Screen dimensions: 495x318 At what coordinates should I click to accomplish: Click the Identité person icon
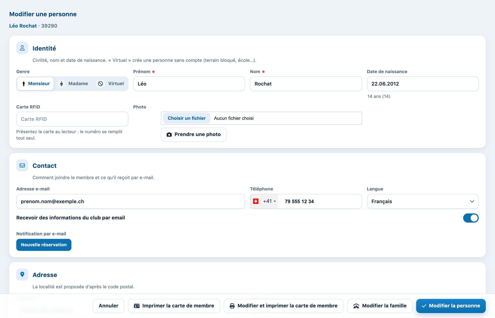click(x=22, y=48)
